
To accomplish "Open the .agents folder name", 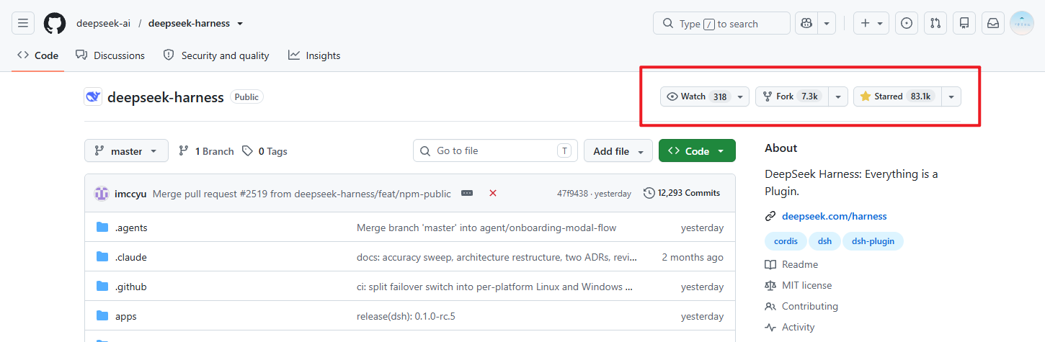I will tap(131, 228).
